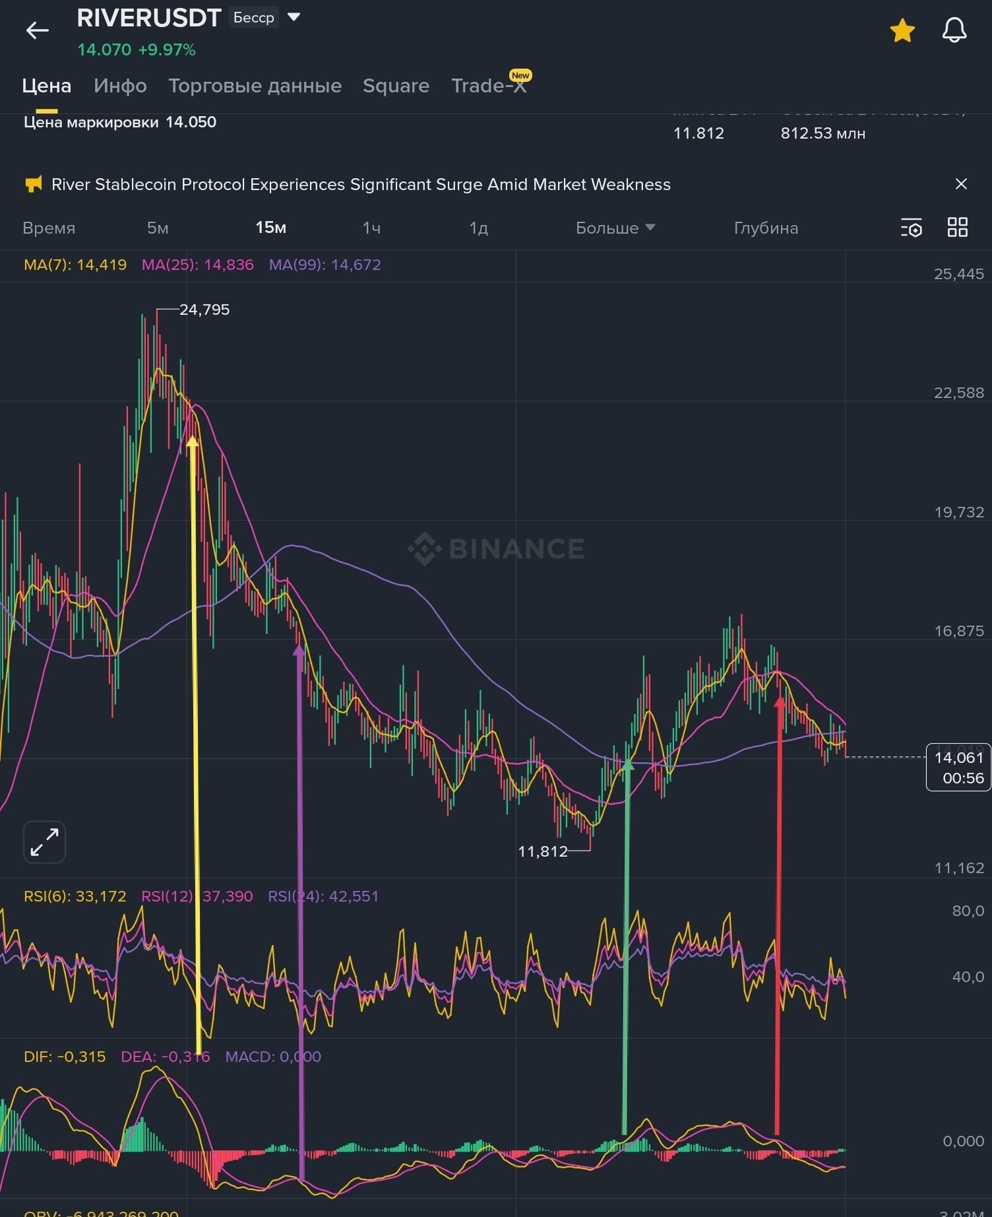
Task: Tap the DIF: -0,315 label
Action: (65, 1057)
